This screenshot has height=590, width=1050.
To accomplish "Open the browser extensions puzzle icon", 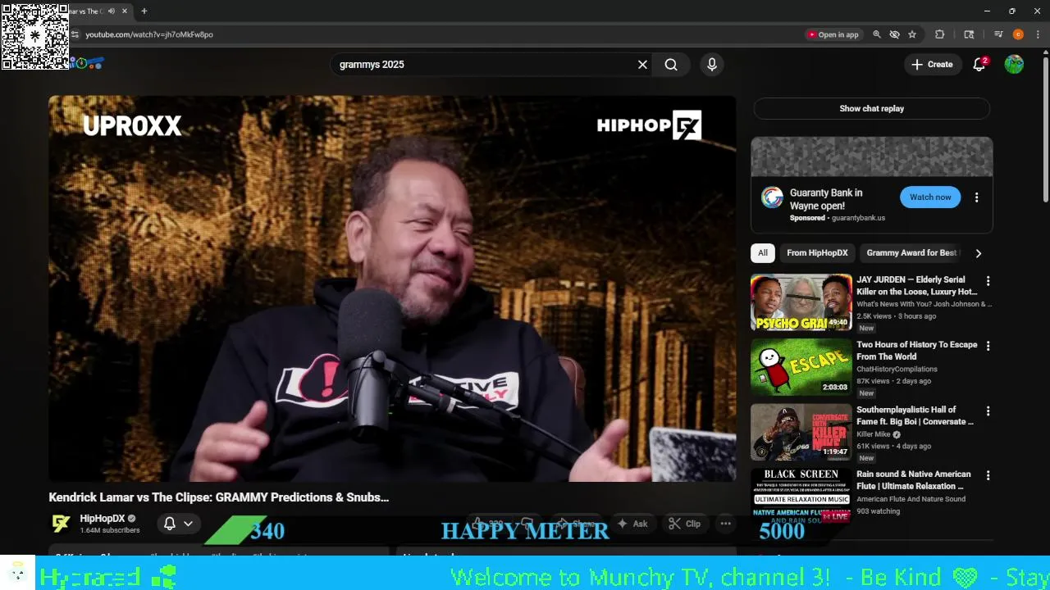I will click(x=940, y=34).
